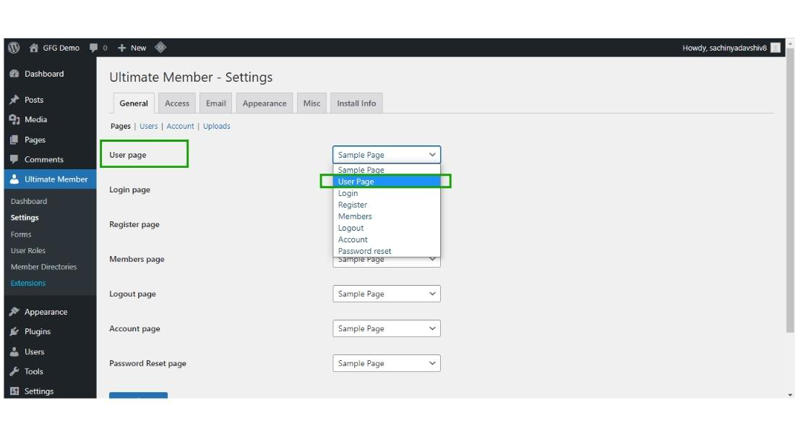
Task: Click the Tools wrench icon
Action: pos(14,371)
